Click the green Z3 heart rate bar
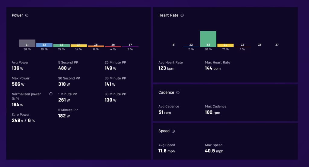This screenshot has width=309, height=167. (208, 39)
